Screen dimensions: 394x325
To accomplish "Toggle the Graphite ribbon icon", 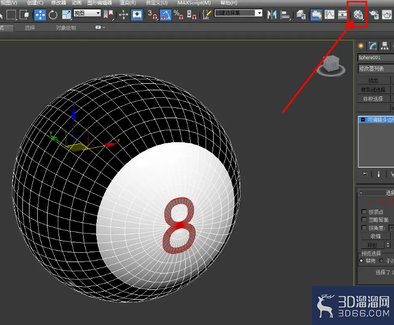I will click(316, 15).
